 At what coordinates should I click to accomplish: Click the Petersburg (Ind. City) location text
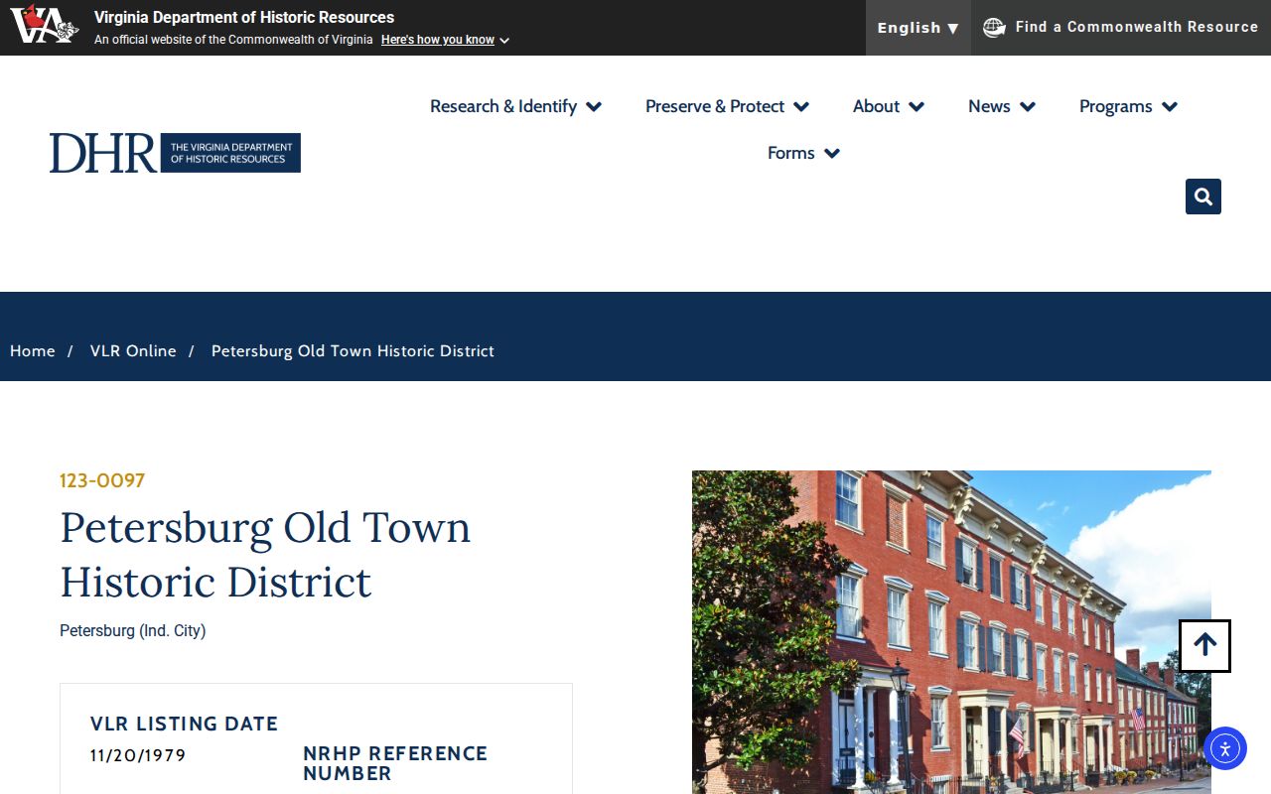pos(133,630)
